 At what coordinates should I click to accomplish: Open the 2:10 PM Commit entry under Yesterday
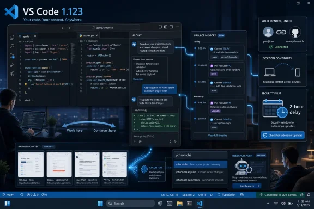[226, 124]
